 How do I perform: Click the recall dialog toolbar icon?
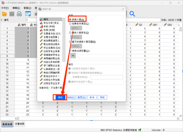pos(28,14)
